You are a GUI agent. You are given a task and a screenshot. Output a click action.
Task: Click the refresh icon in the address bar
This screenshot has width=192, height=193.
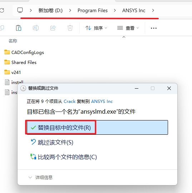[2, 10]
